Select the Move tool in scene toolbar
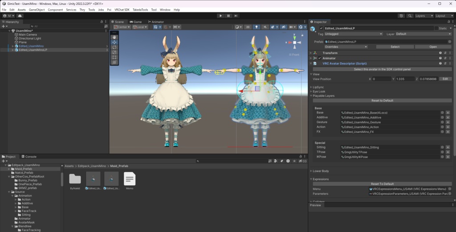Screen dimensions: 456x232 click(114, 42)
